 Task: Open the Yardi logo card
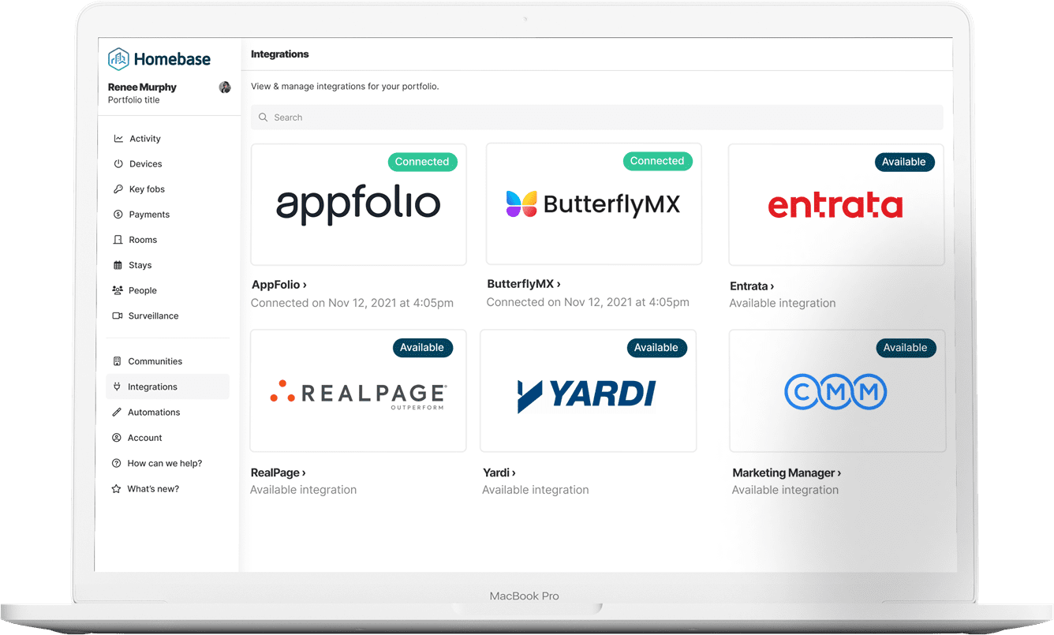[x=588, y=390]
